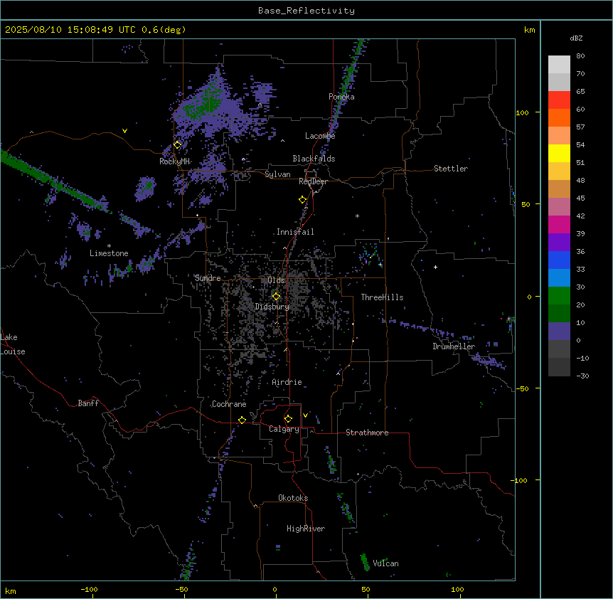Click the -30 value on the dBZ scale
Image resolution: width=613 pixels, height=599 pixels.
click(x=582, y=376)
